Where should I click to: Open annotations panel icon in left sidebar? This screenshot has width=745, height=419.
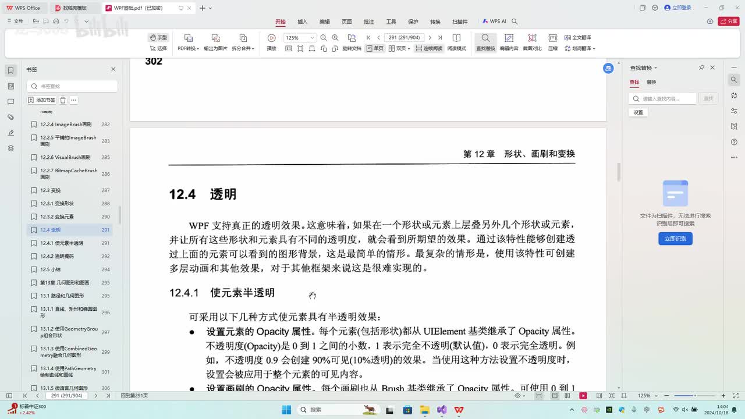click(x=10, y=101)
